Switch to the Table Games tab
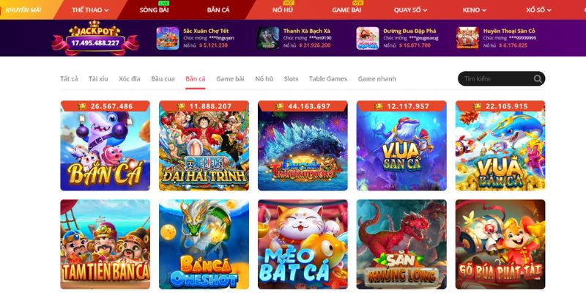Viewport: 586px width, 293px height. coord(327,79)
